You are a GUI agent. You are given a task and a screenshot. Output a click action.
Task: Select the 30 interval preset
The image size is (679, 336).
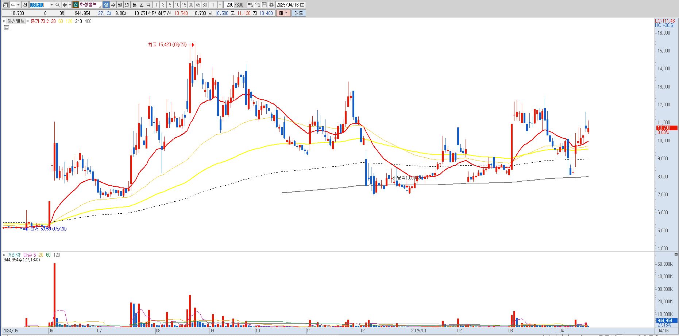coord(191,5)
